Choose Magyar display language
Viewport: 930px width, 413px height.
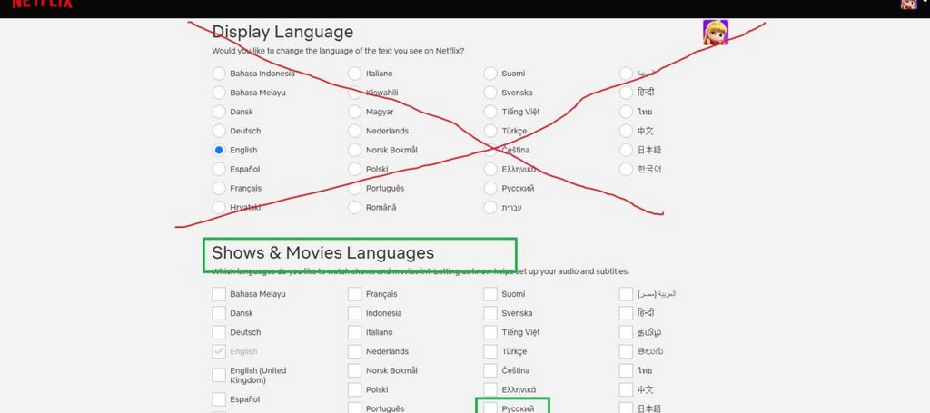[x=355, y=112]
